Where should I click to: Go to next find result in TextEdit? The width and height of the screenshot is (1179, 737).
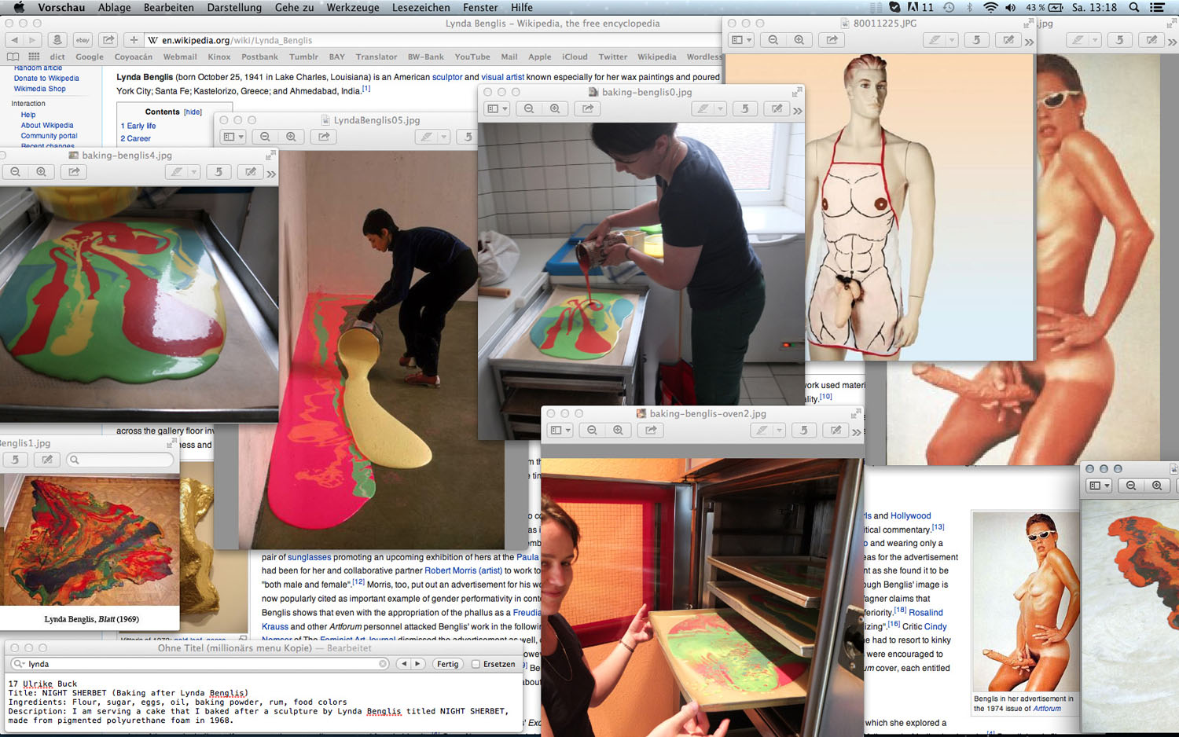(x=418, y=664)
